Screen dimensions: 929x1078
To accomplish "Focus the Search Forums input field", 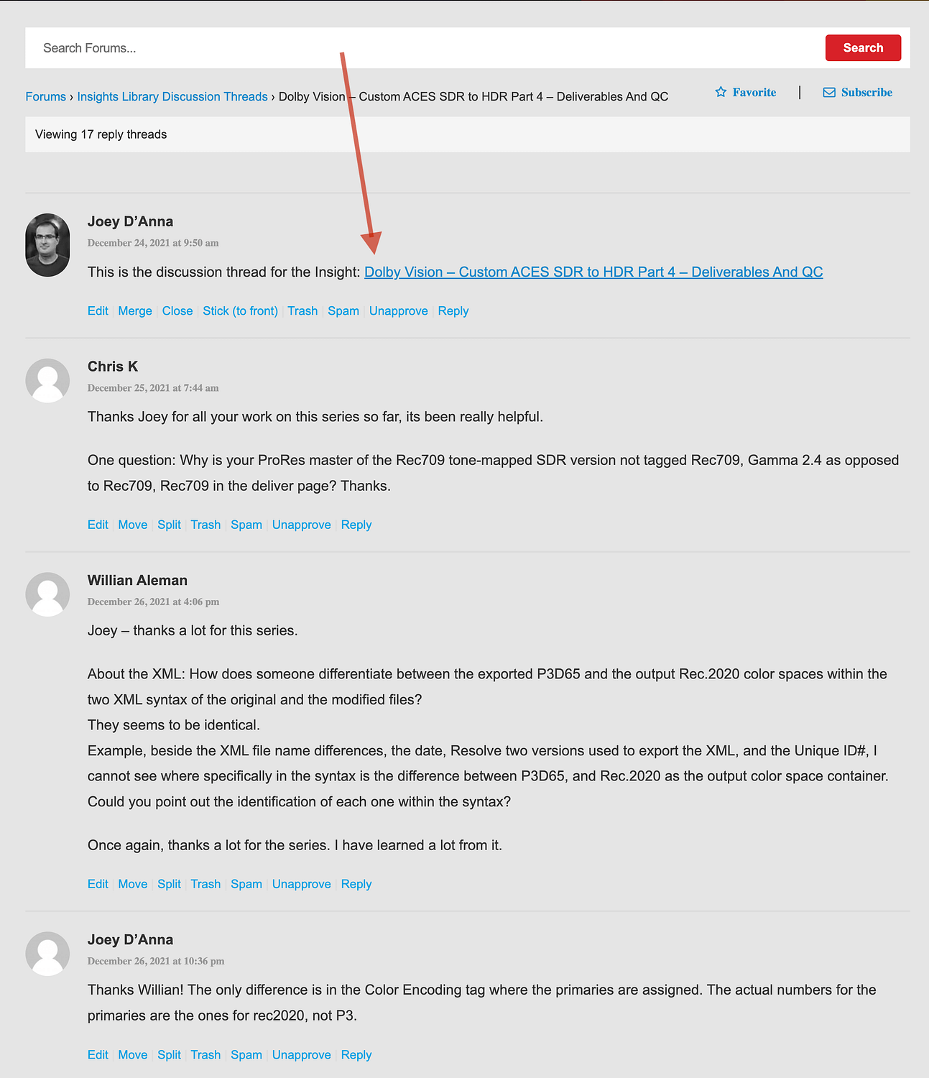I will point(424,48).
